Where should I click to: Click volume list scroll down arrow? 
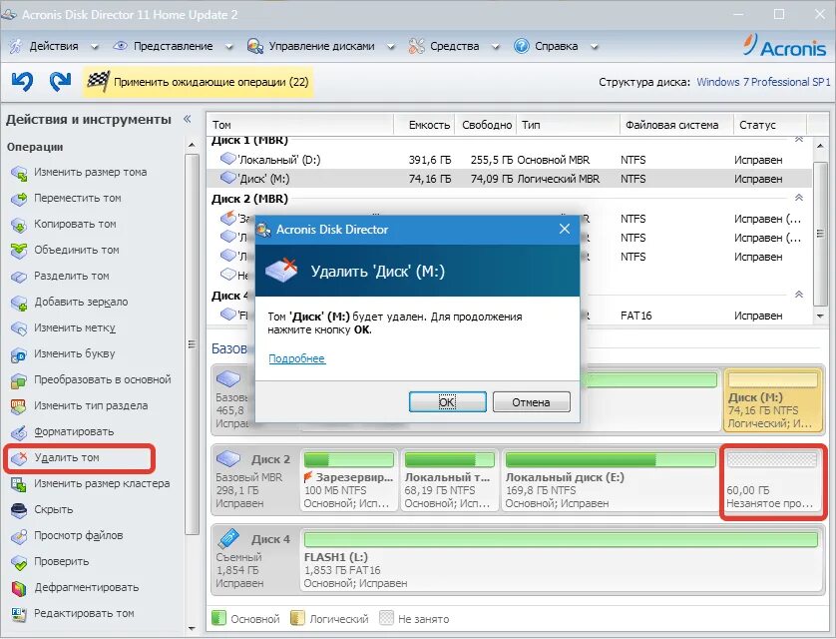click(x=821, y=317)
